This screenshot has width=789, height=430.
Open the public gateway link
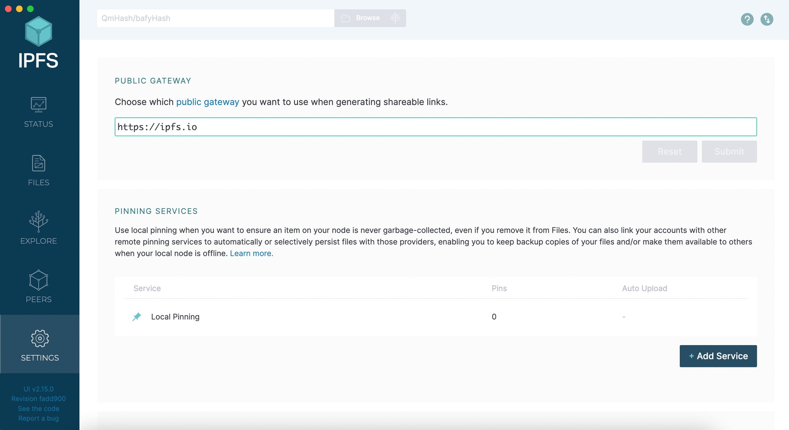[208, 102]
